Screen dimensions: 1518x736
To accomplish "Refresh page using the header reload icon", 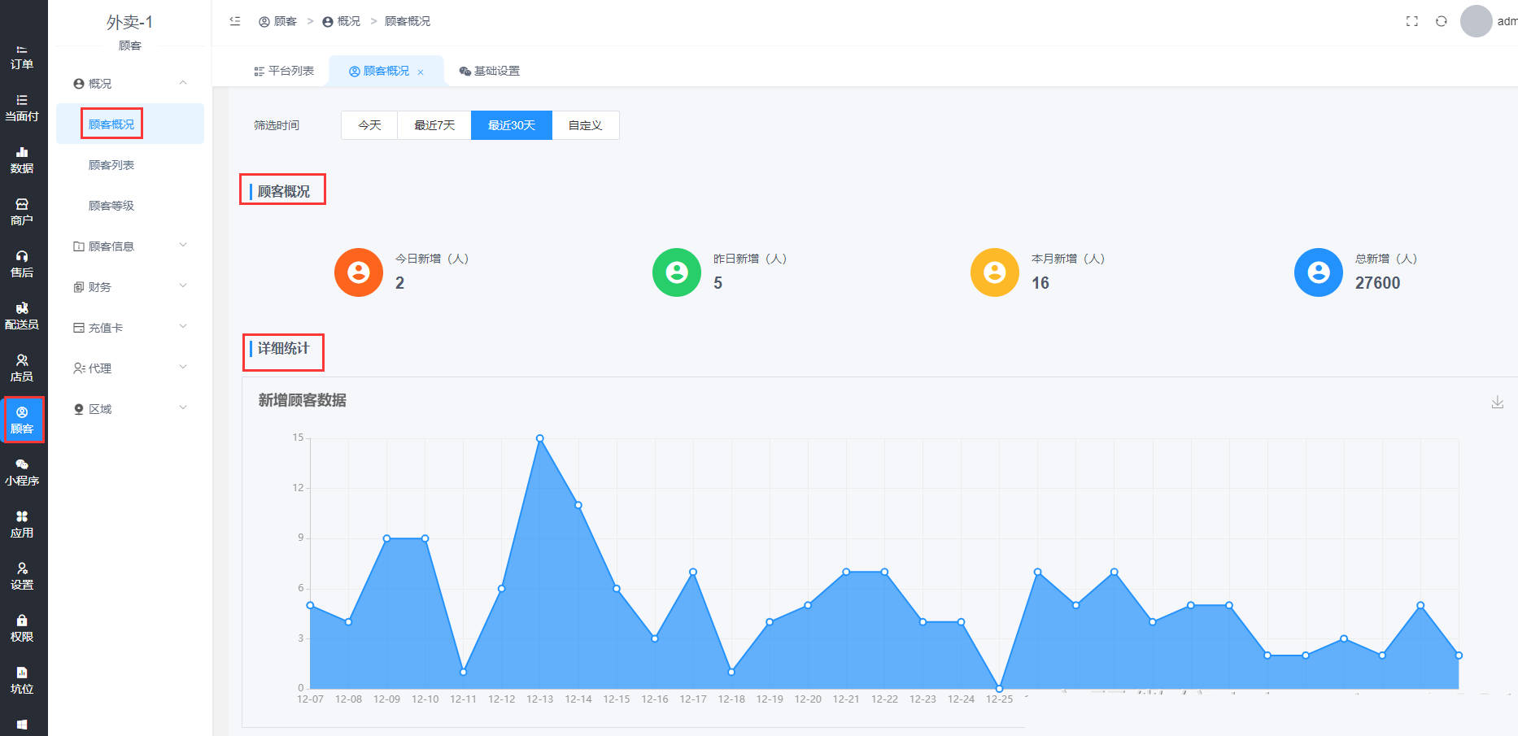I will tap(1441, 21).
